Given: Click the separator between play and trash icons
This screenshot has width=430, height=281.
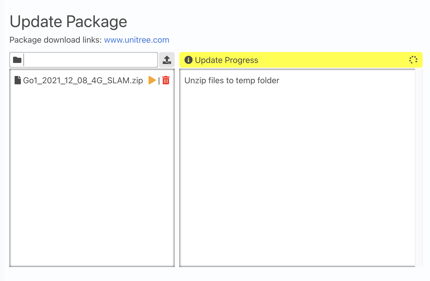Looking at the screenshot, I should (159, 81).
